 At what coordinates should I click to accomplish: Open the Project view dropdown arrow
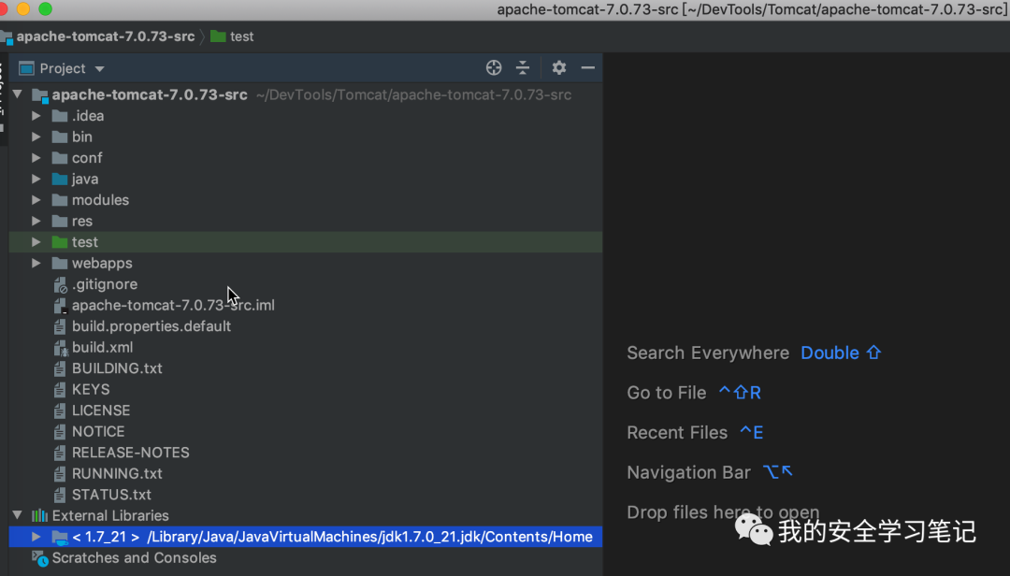[x=99, y=69]
